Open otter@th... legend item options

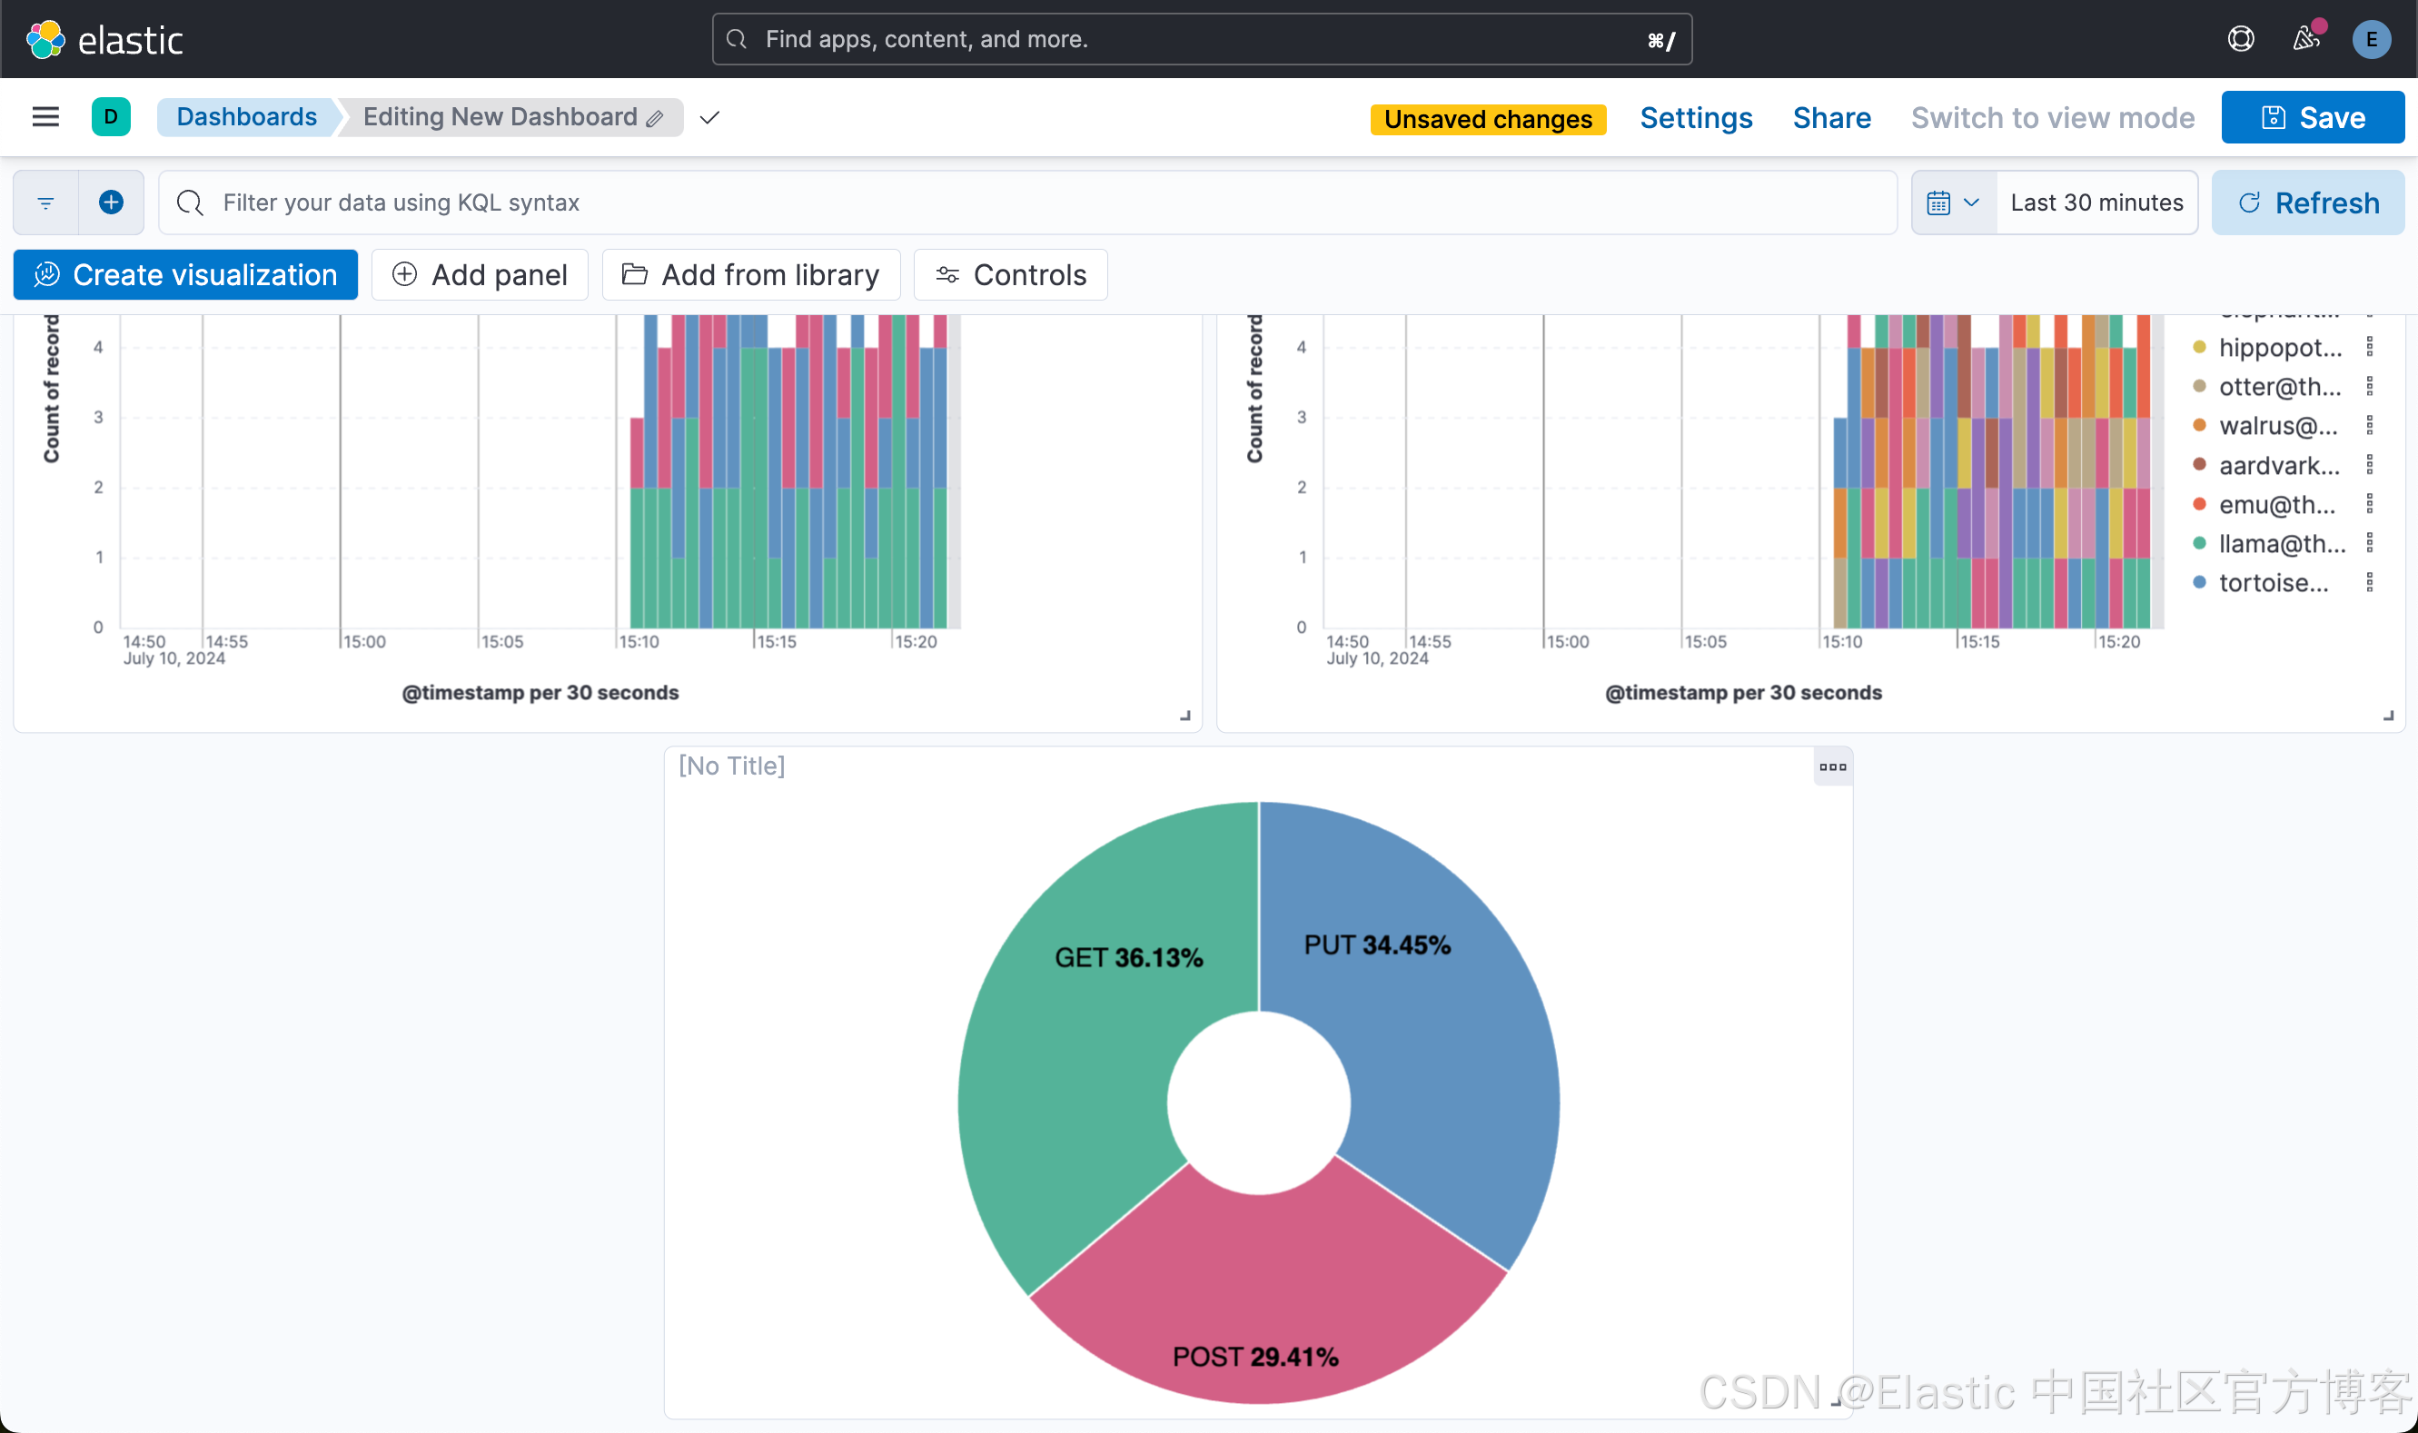click(2369, 386)
